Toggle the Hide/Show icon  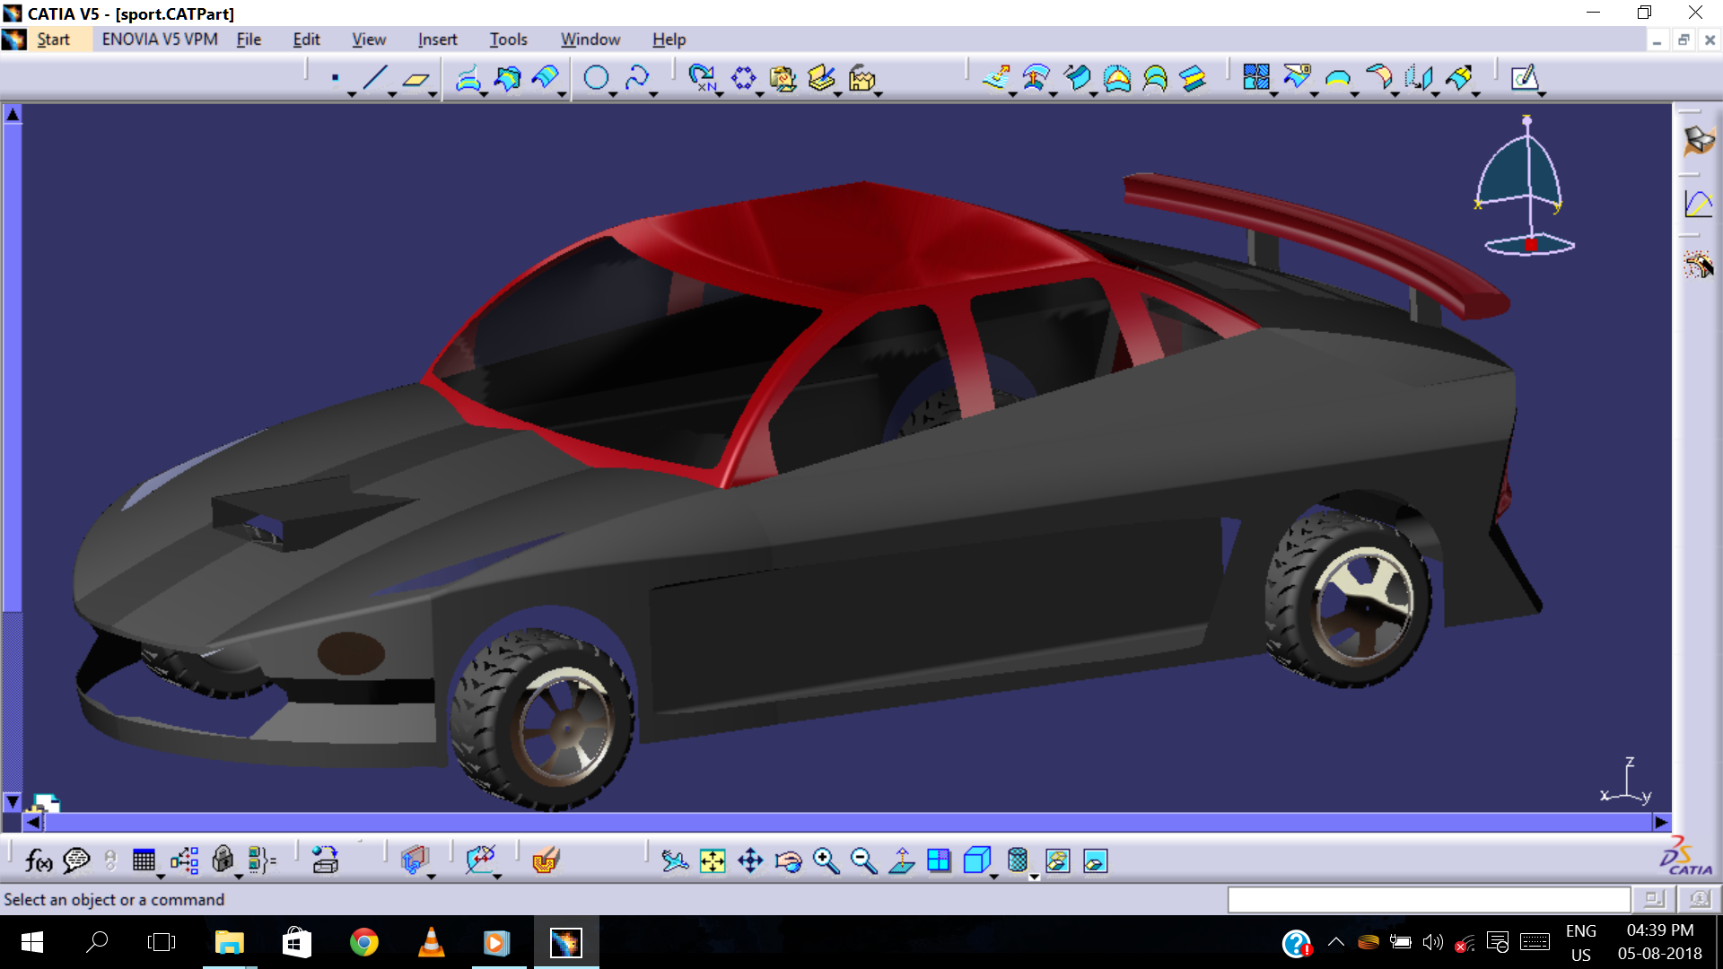[x=1057, y=861]
